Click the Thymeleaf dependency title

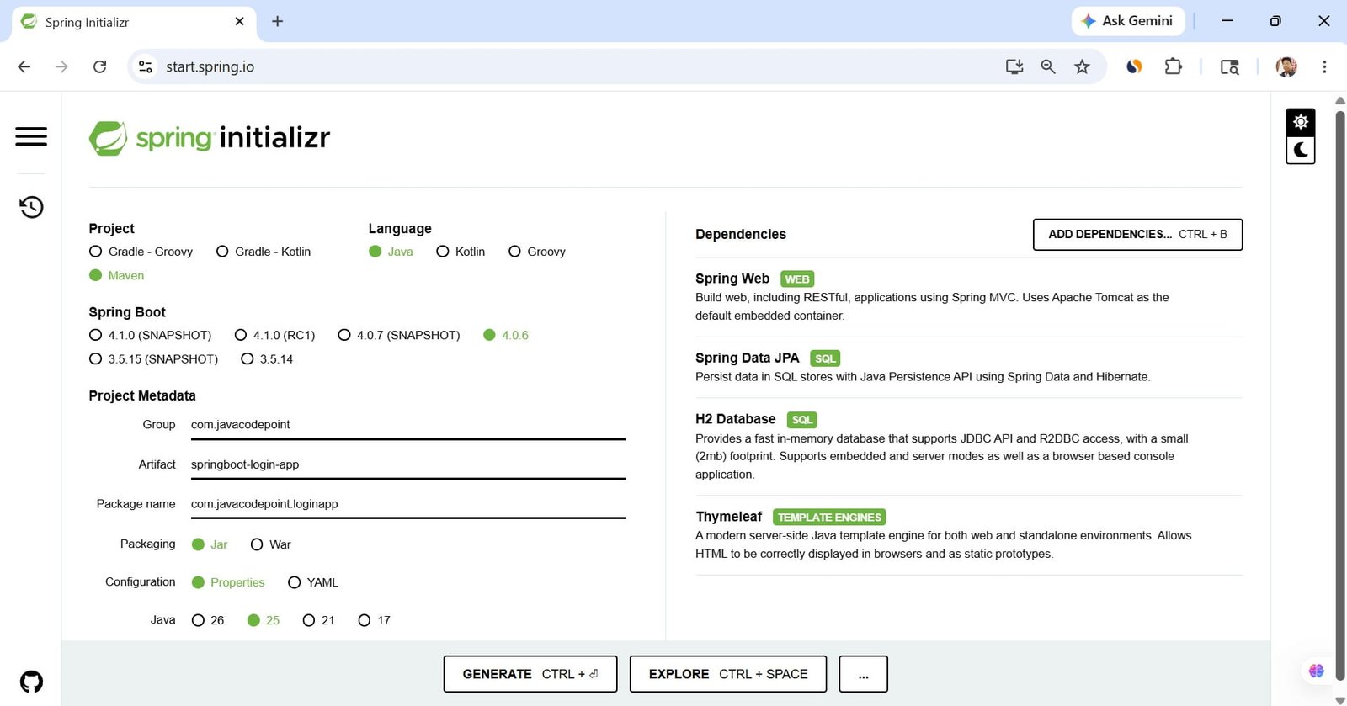(x=729, y=517)
